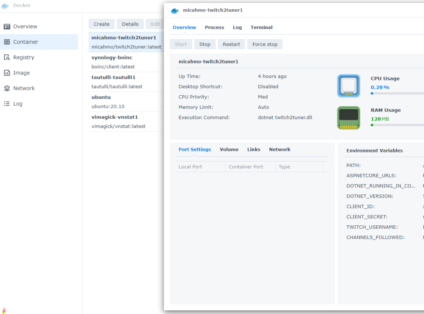Image resolution: width=424 pixels, height=314 pixels.
Task: Click the red icon at bottom-left corner
Action: point(4,311)
